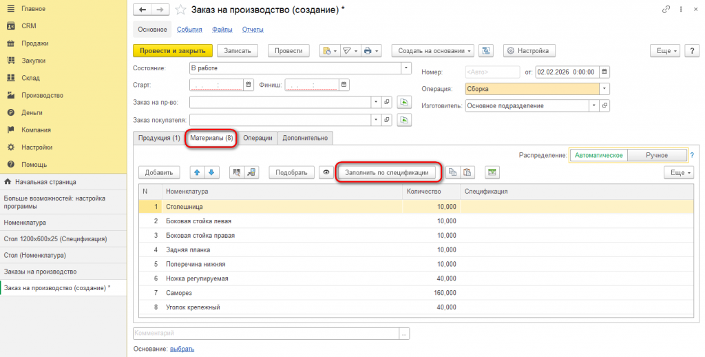
Task: Copy rows icon in materials toolbar
Action: (x=453, y=172)
